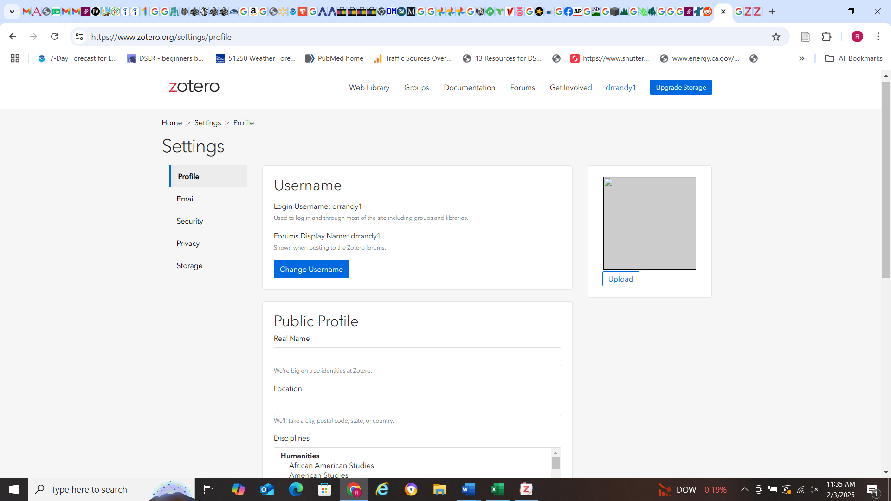The width and height of the screenshot is (891, 501).
Task: Click Upload profile picture button
Action: tap(620, 279)
